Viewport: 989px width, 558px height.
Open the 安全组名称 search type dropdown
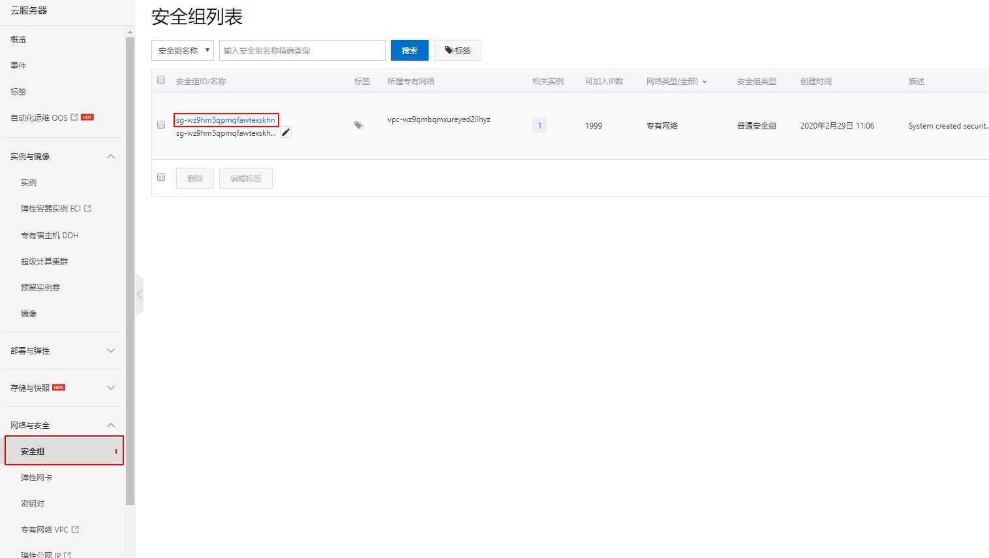coord(183,50)
